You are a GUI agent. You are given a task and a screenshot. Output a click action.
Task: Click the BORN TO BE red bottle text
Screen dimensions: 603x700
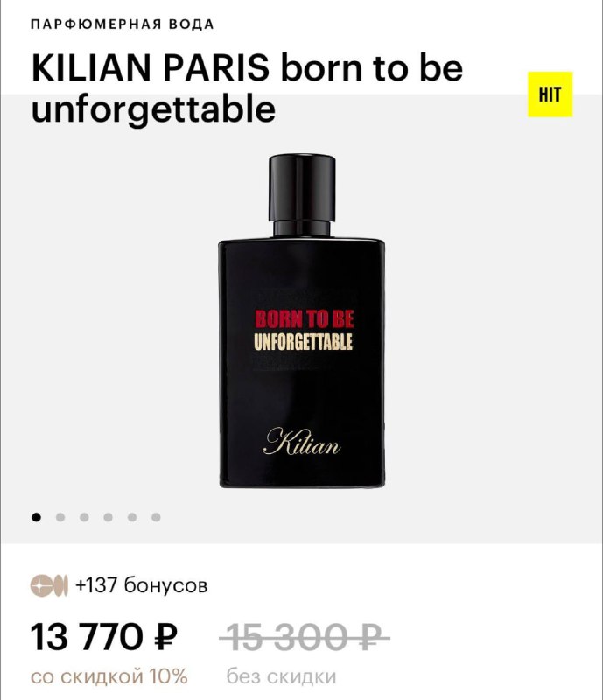pyautogui.click(x=305, y=319)
